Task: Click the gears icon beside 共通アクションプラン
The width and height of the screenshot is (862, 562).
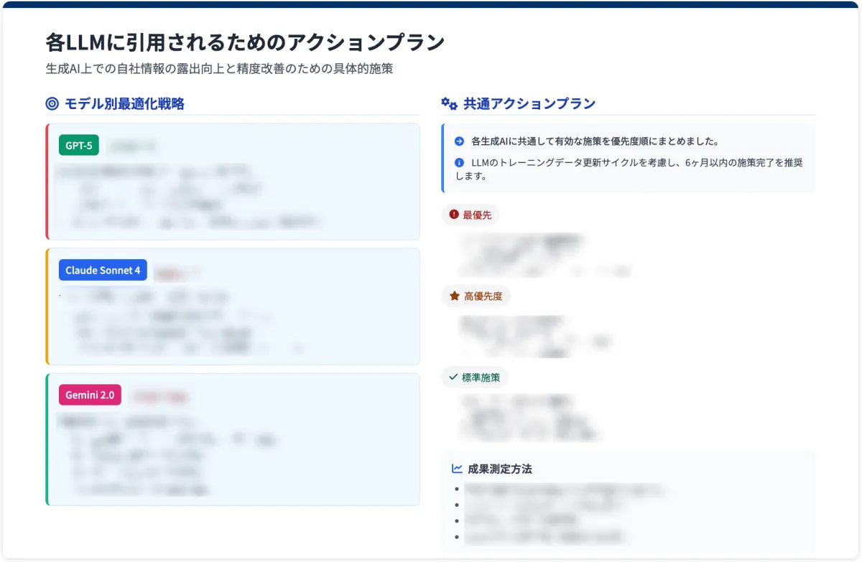Action: (x=449, y=104)
